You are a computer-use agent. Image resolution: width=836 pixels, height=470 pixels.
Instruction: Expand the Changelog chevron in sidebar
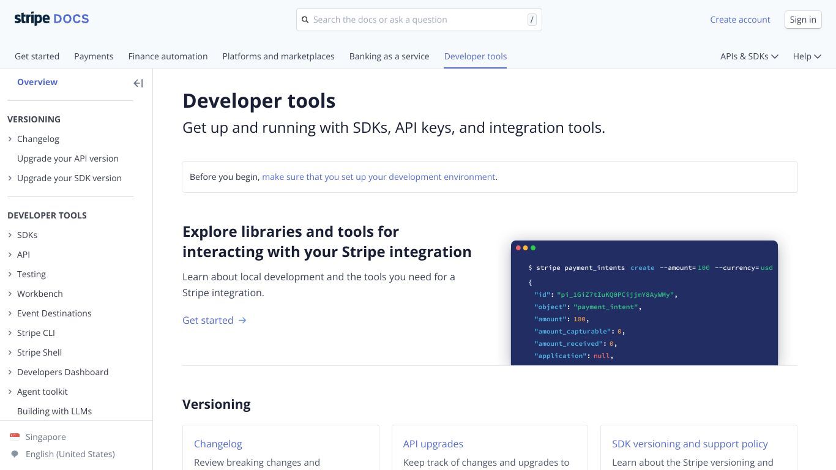click(x=10, y=139)
